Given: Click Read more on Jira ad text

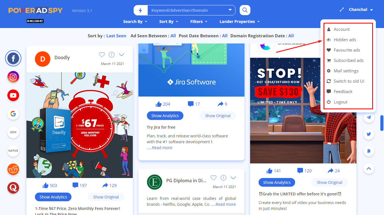Looking at the screenshot, I should click(162, 148).
